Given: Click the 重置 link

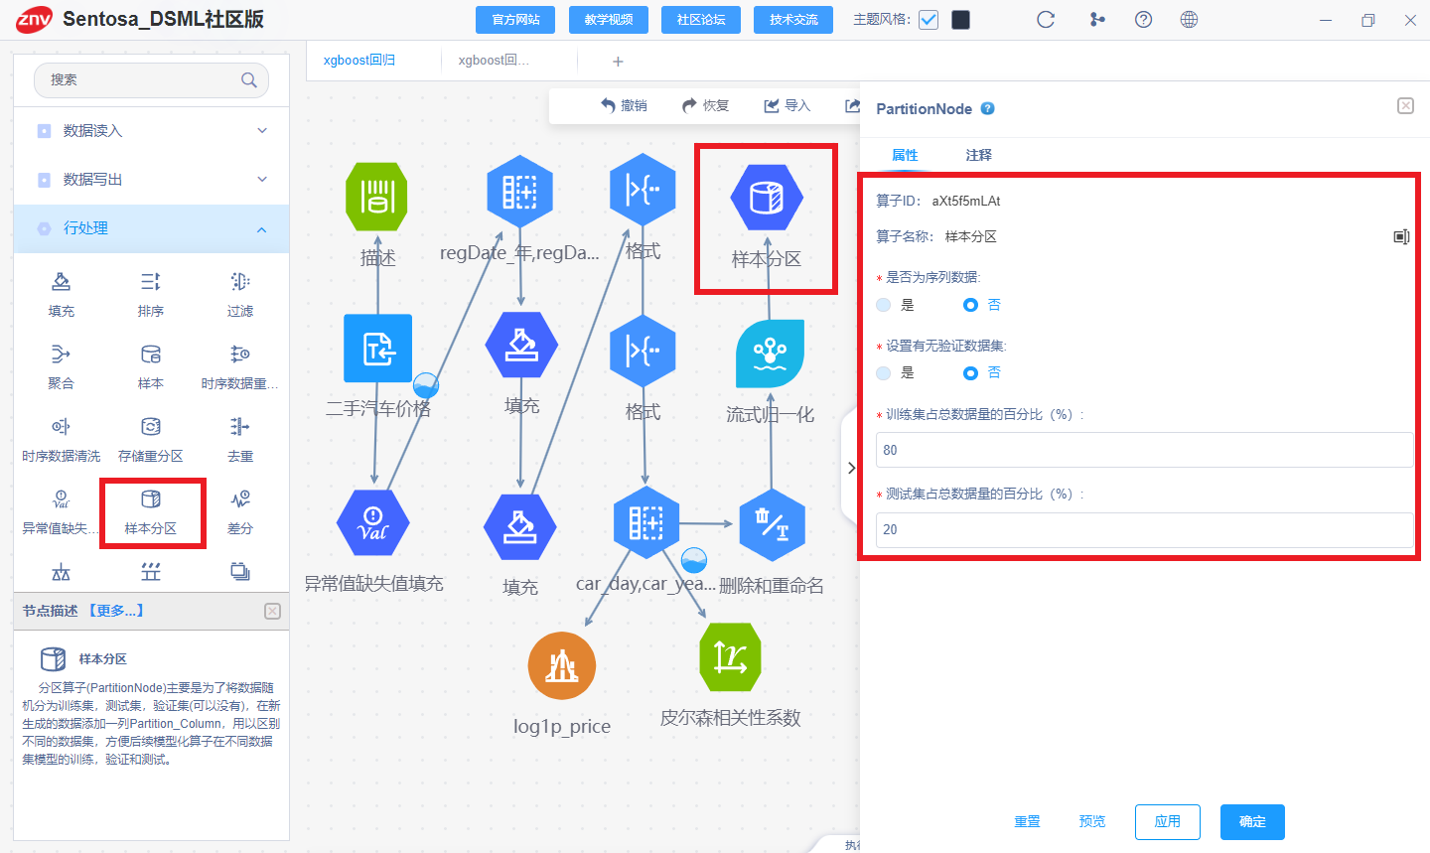Looking at the screenshot, I should [x=1027, y=822].
